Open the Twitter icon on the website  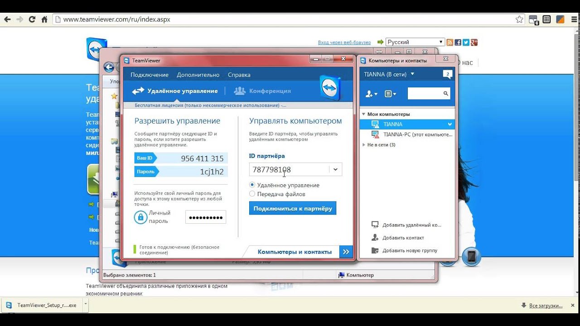466,42
